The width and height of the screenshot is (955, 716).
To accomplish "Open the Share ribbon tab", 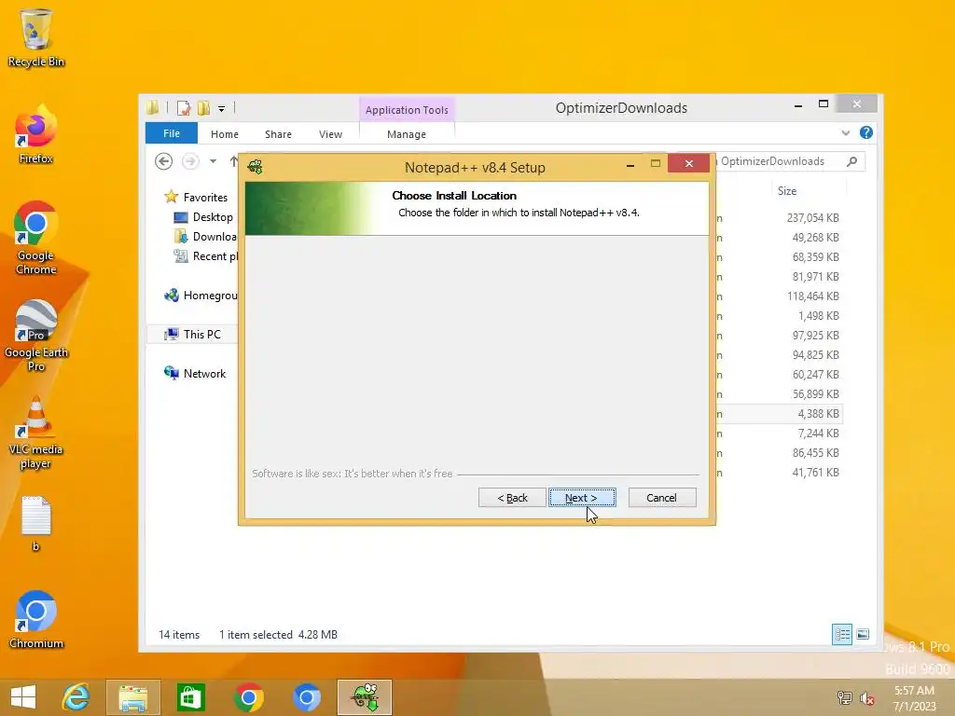I will (x=278, y=134).
